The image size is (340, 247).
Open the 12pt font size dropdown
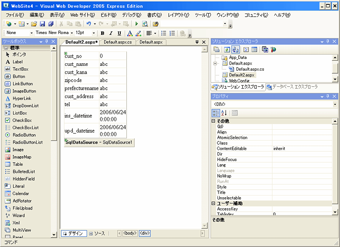pyautogui.click(x=94, y=33)
